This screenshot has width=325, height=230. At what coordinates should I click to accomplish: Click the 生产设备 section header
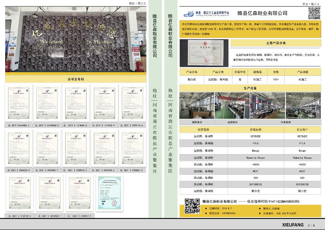250,88
